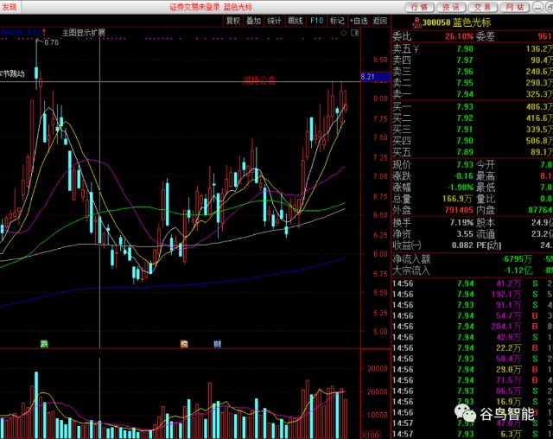Click the diamond icon above the chart

(x=344, y=33)
